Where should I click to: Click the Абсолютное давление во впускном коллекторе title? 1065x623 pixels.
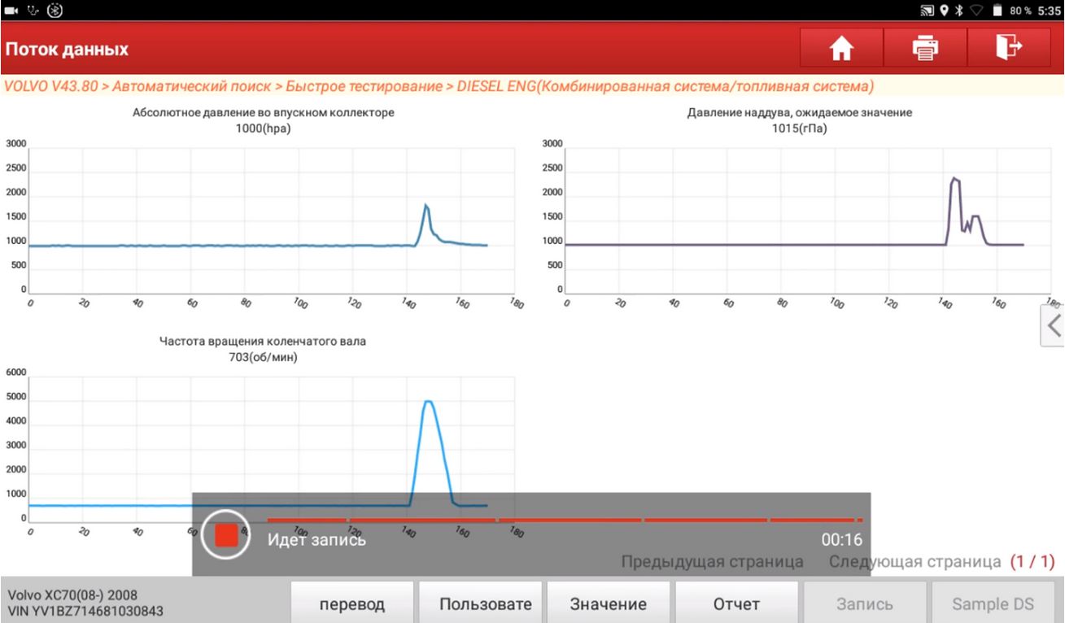[x=263, y=112]
